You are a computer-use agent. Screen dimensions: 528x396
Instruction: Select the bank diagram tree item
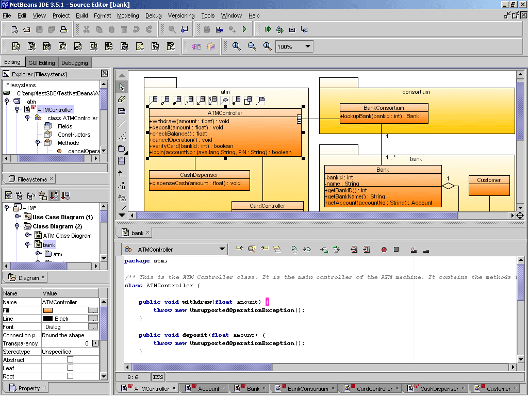click(49, 245)
